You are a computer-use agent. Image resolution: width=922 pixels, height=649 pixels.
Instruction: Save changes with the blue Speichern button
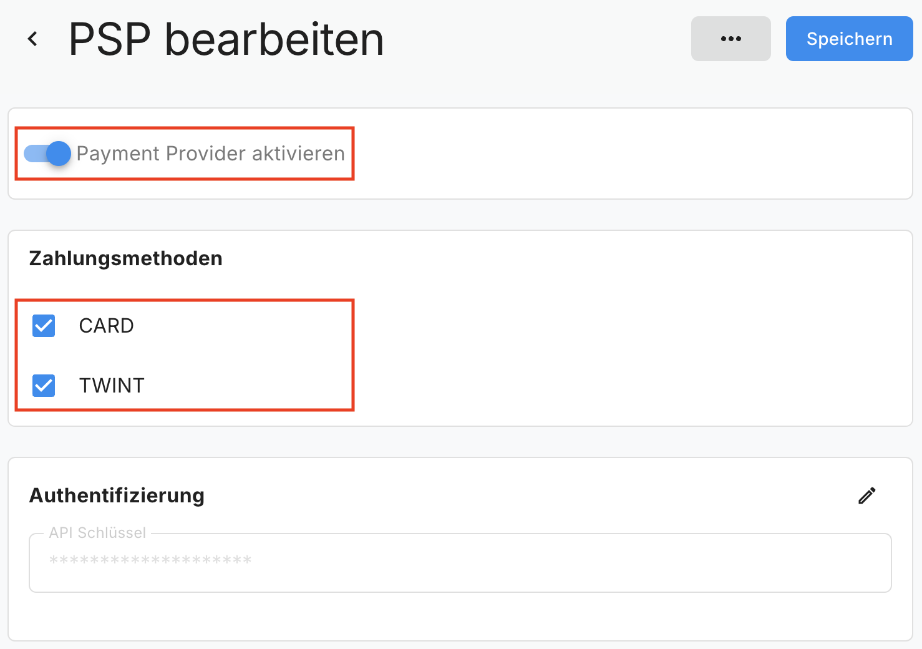pyautogui.click(x=849, y=38)
